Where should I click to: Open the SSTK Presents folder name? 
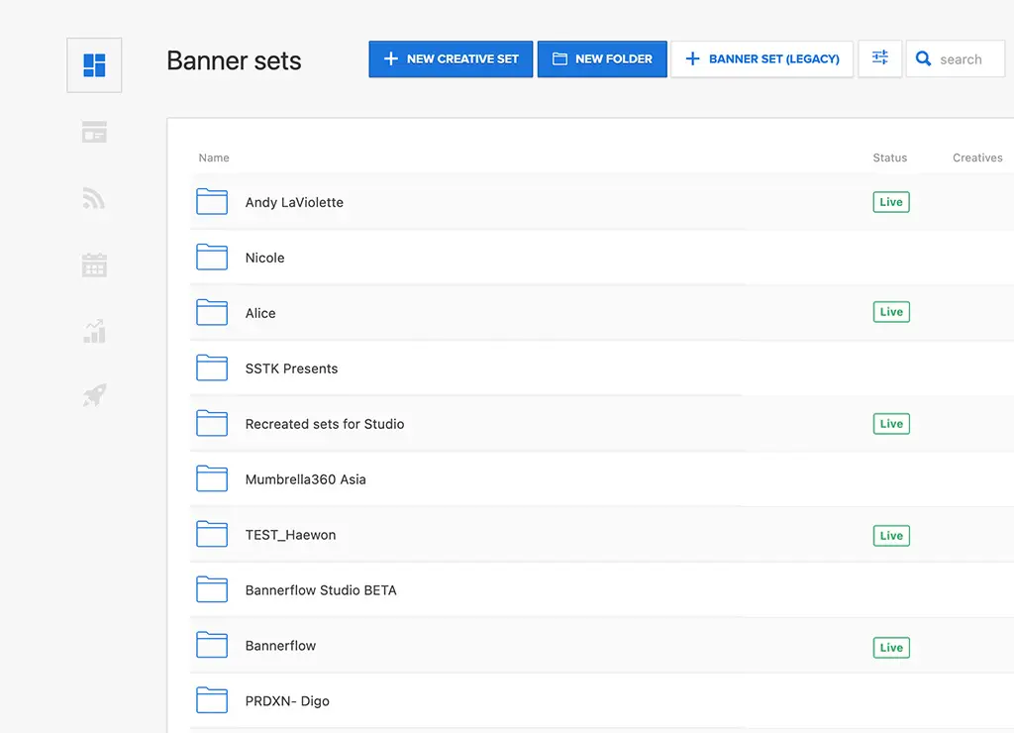tap(292, 368)
